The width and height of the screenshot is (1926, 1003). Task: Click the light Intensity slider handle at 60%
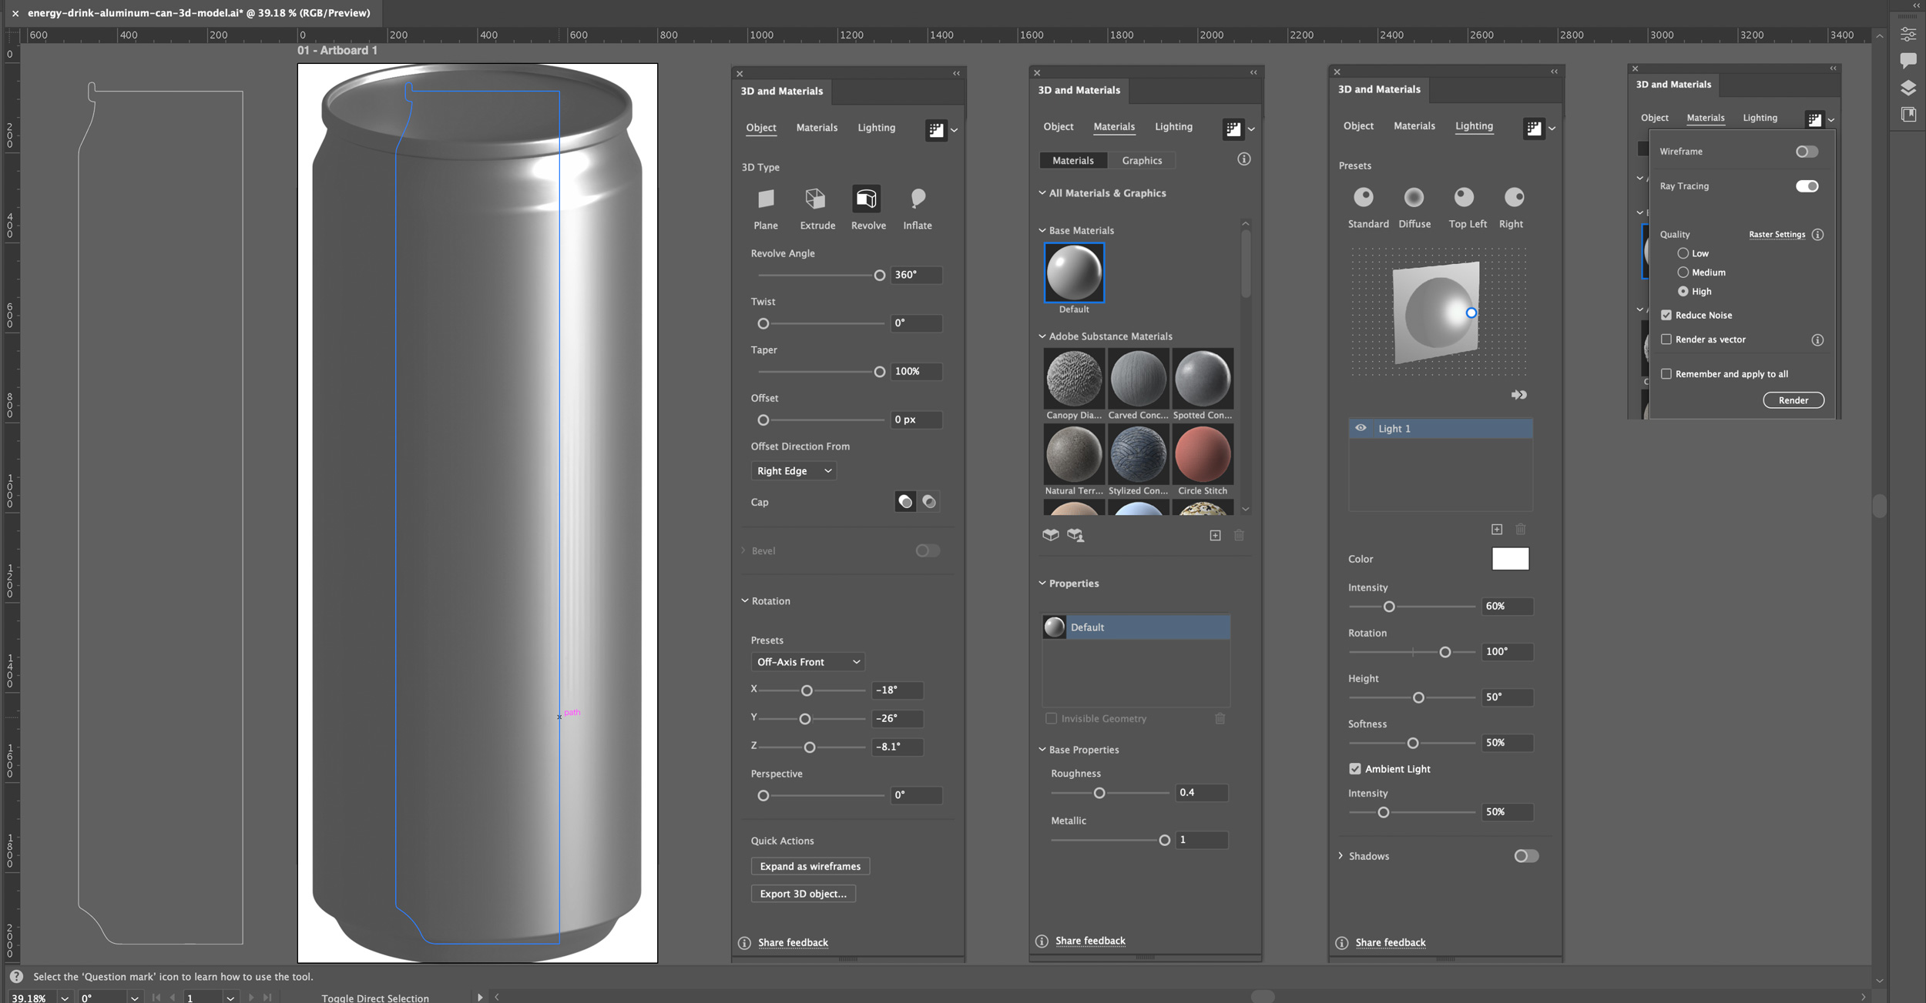[1389, 607]
